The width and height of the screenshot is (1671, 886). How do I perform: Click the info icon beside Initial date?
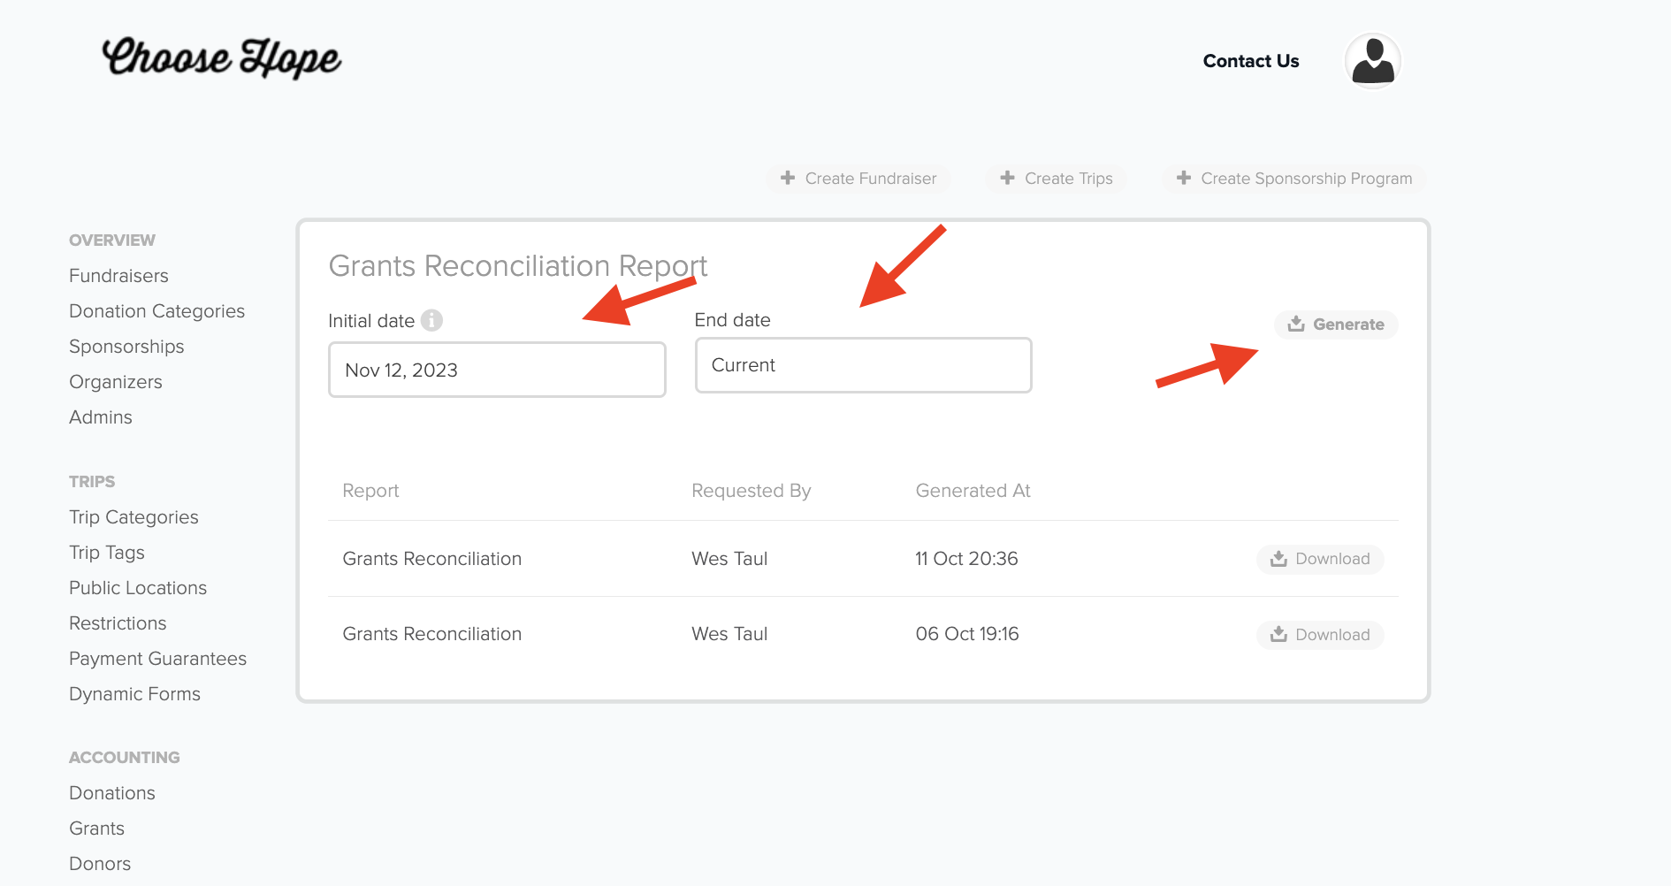tap(431, 320)
